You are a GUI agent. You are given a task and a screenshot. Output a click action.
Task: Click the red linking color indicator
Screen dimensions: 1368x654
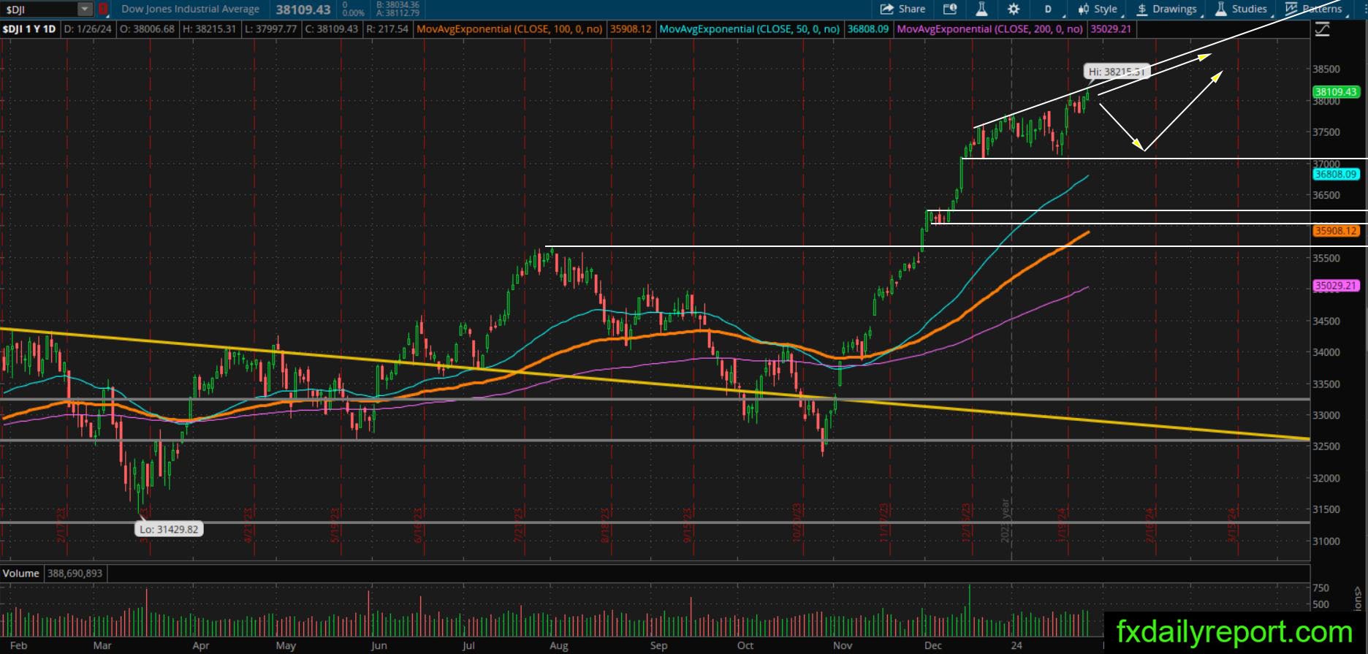point(103,9)
